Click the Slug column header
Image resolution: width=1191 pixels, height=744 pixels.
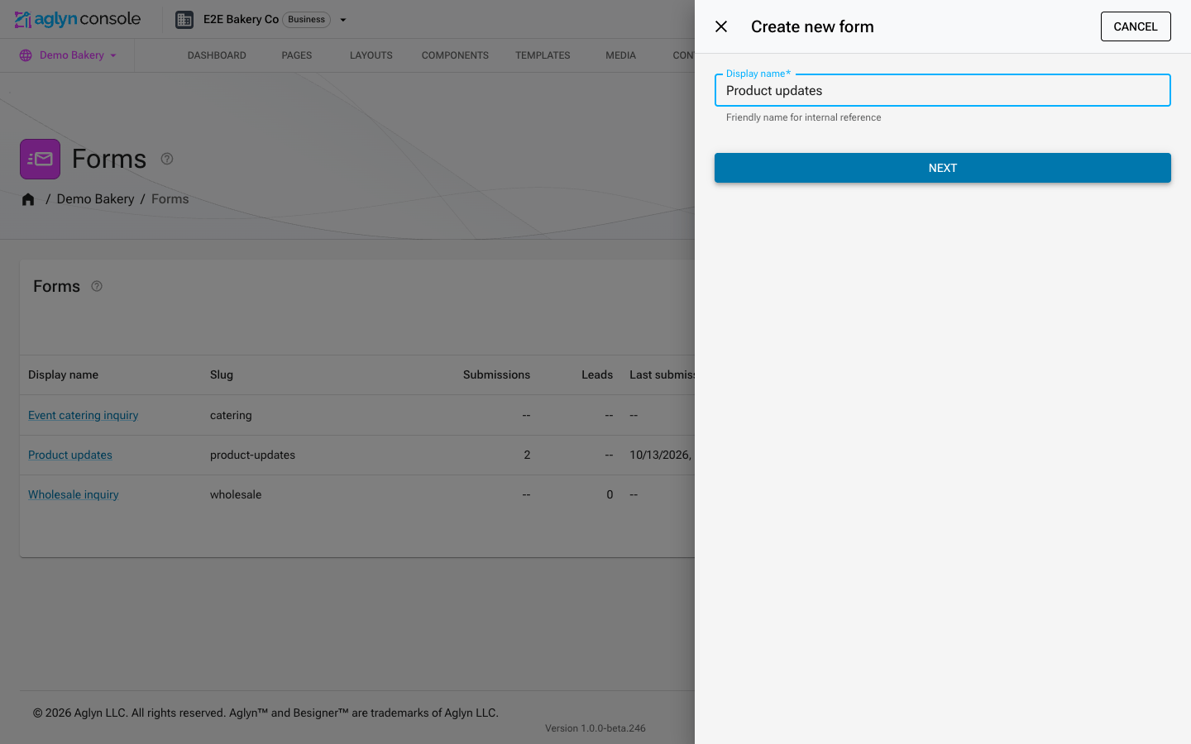point(222,374)
